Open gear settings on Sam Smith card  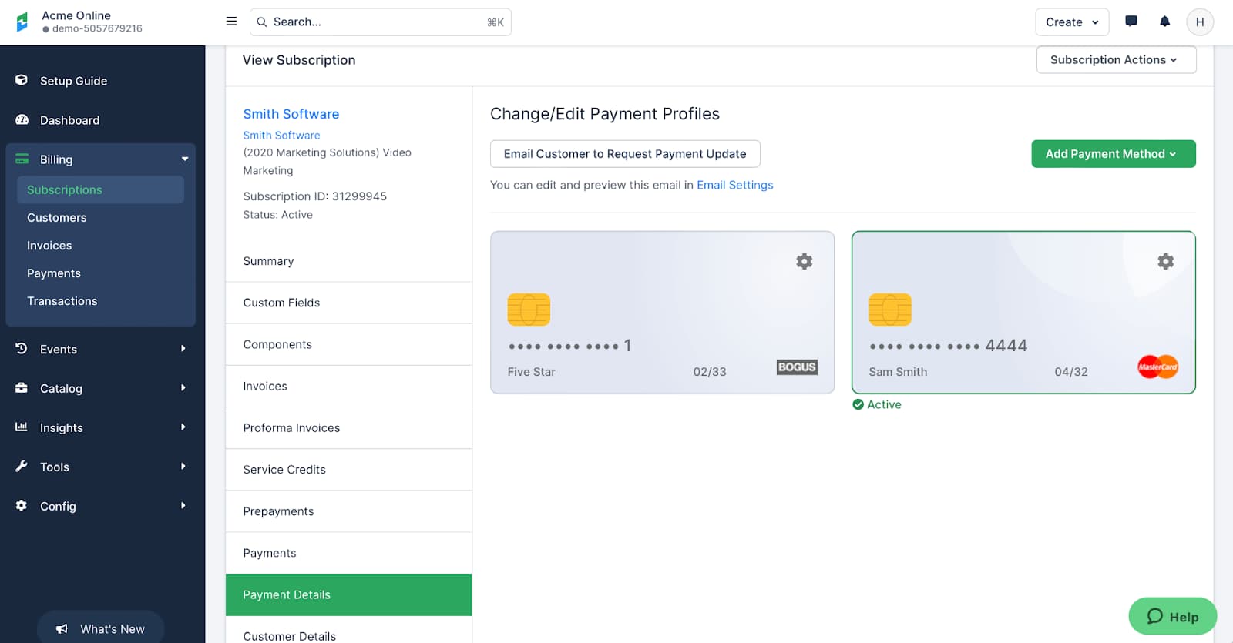(1165, 262)
